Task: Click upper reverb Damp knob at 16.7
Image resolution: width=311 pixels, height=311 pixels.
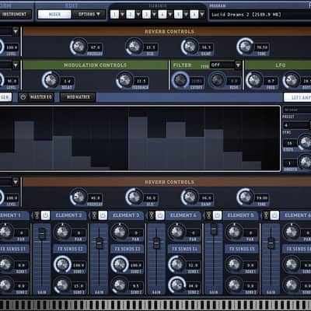Action: point(190,47)
